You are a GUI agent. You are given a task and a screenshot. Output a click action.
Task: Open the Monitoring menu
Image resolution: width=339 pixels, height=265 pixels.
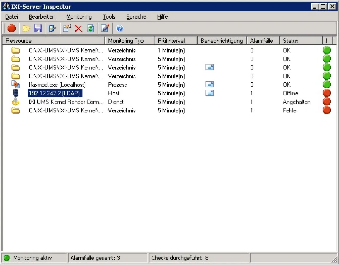[79, 17]
